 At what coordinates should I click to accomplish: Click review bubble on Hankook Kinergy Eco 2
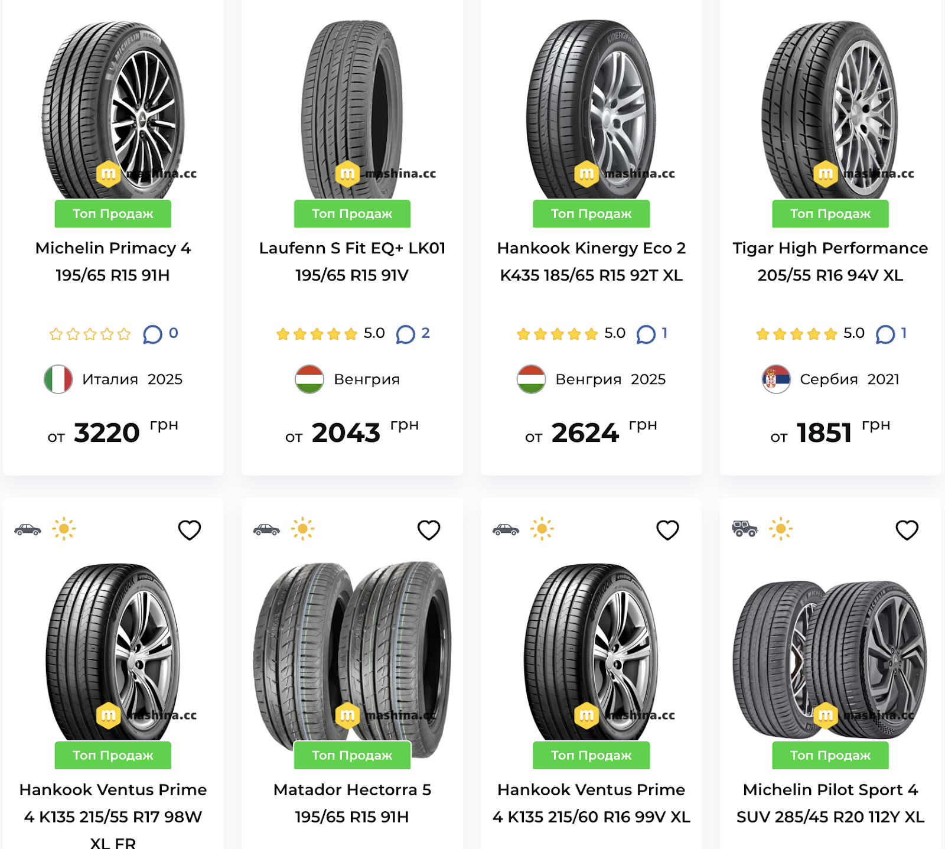(x=646, y=334)
